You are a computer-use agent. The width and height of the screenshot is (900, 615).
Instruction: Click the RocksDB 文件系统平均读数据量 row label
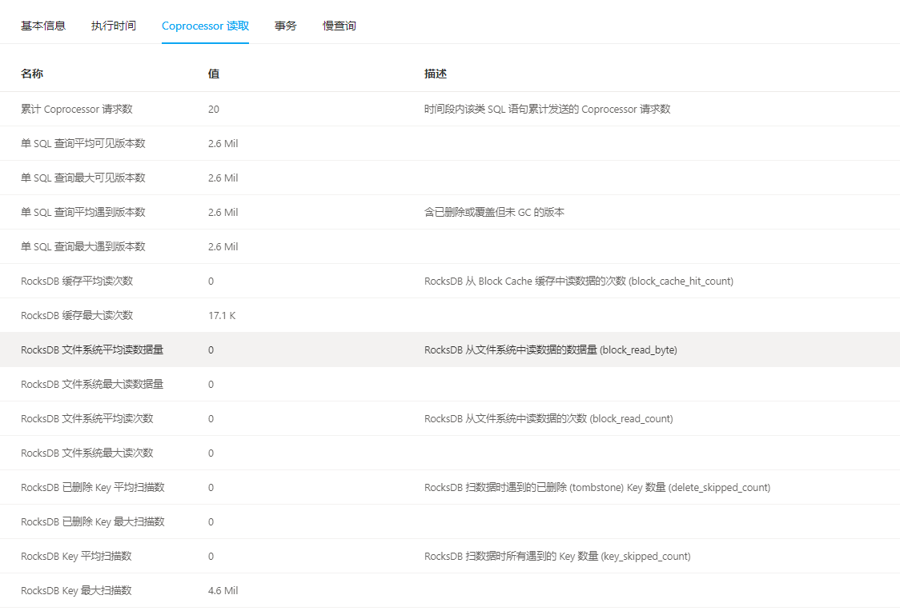(x=92, y=349)
